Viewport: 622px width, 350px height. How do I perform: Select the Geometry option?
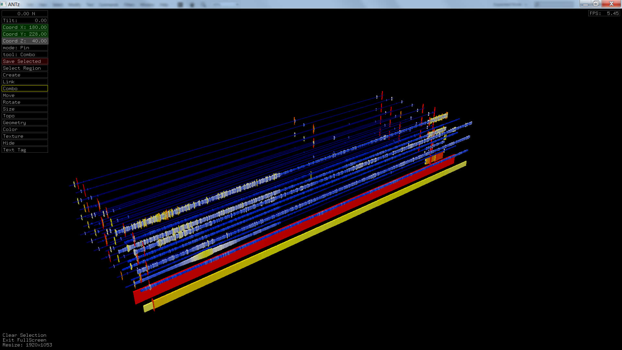[x=25, y=122]
